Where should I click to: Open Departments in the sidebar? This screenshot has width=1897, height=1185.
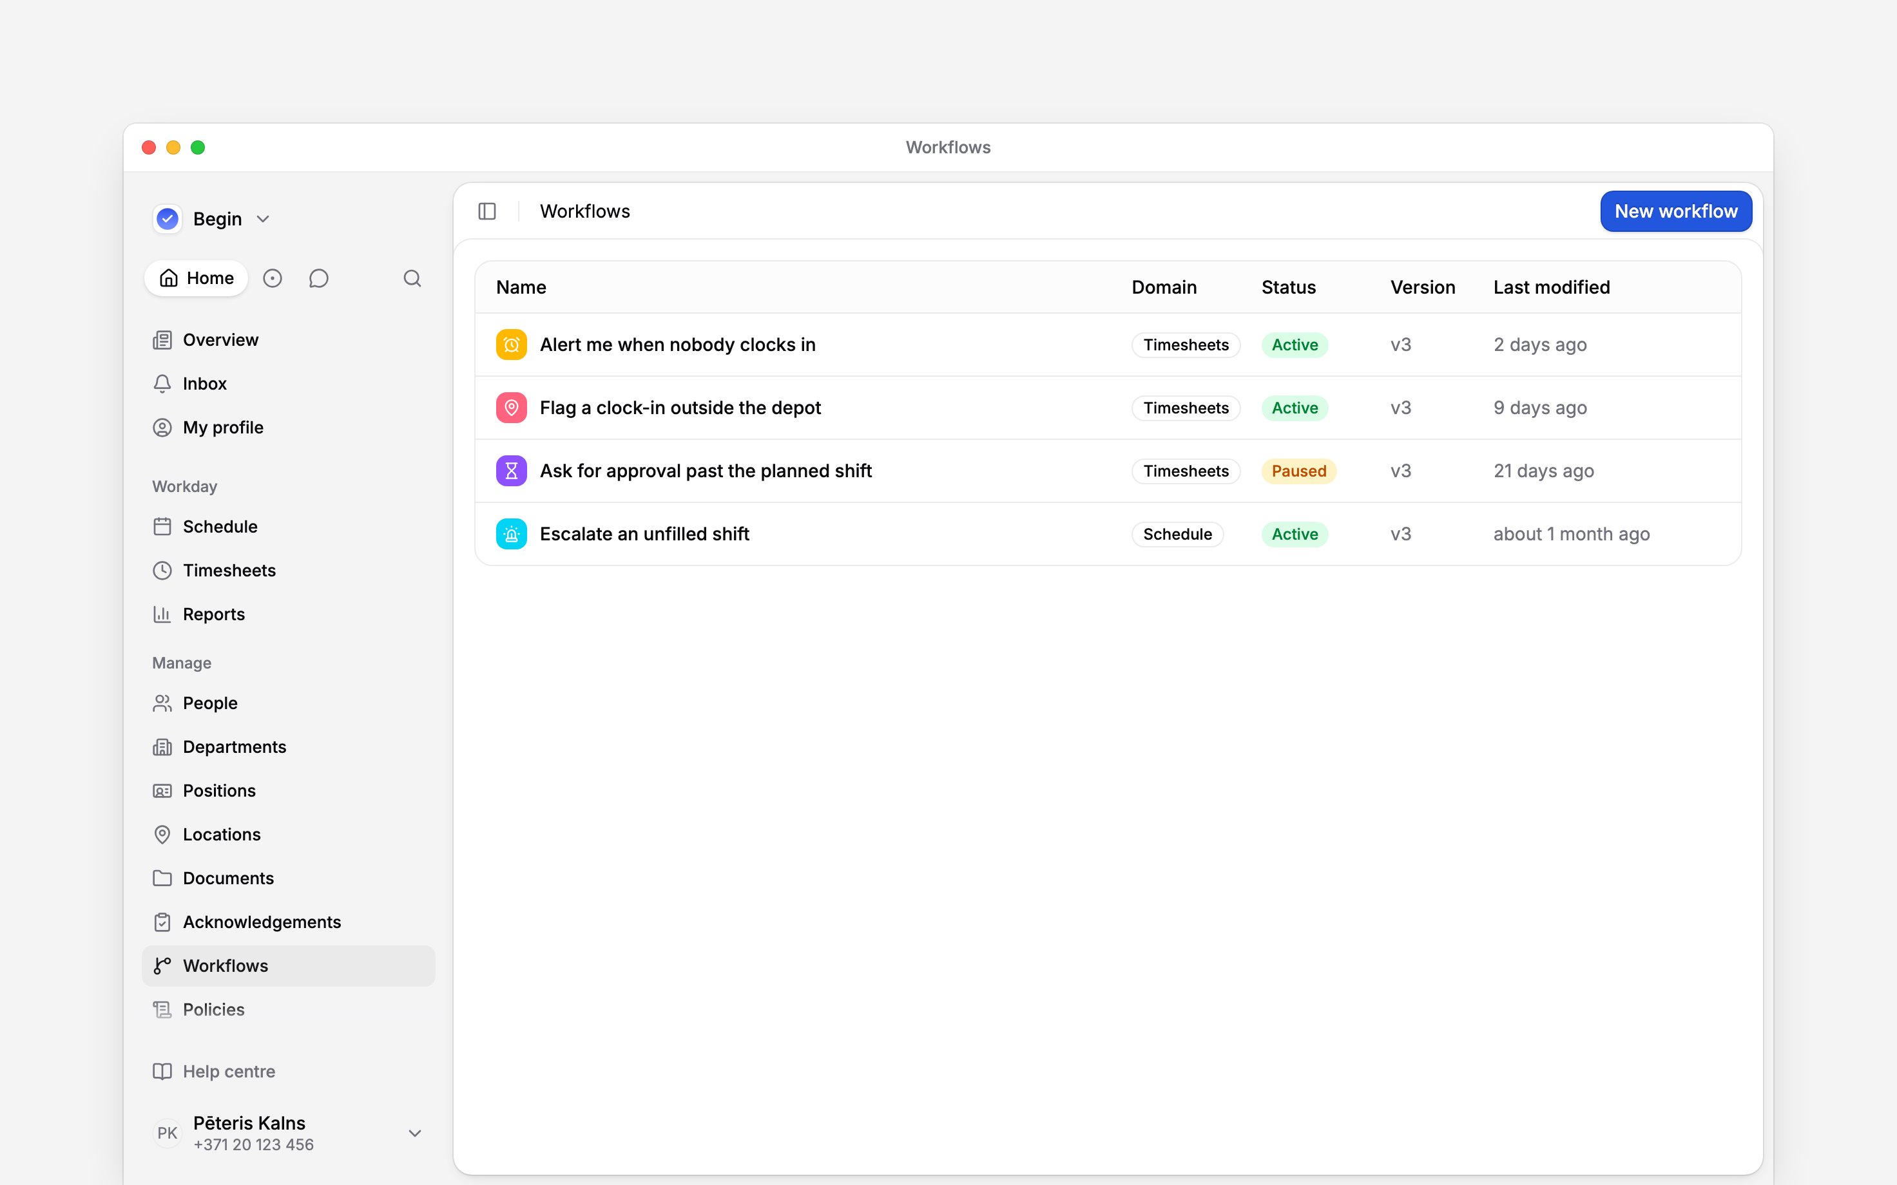pos(289,747)
